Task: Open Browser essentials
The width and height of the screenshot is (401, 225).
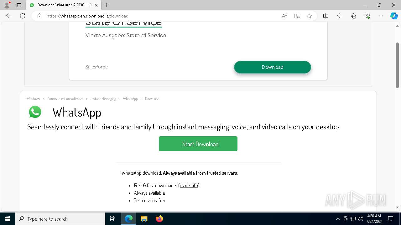Action: (367, 16)
